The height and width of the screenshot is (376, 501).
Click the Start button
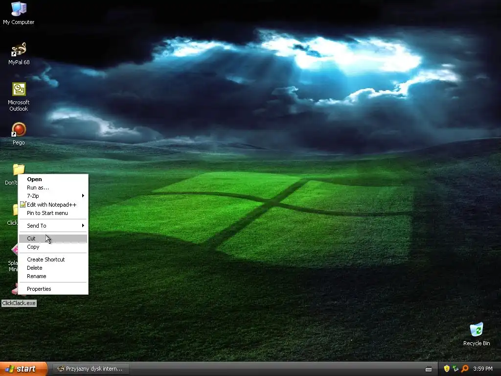point(23,369)
